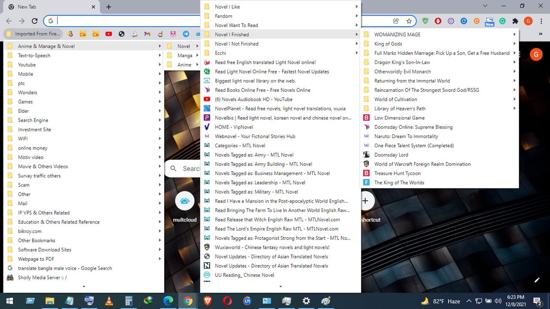Click the bookmark star in address bar
550x309 pixels.
click(x=409, y=21)
